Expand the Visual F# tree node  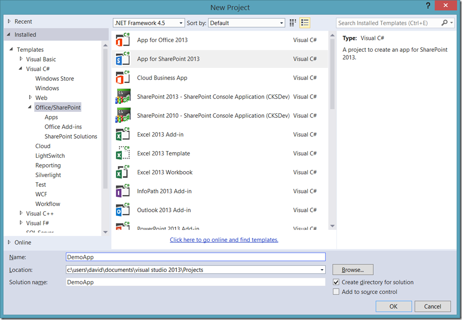[x=21, y=223]
